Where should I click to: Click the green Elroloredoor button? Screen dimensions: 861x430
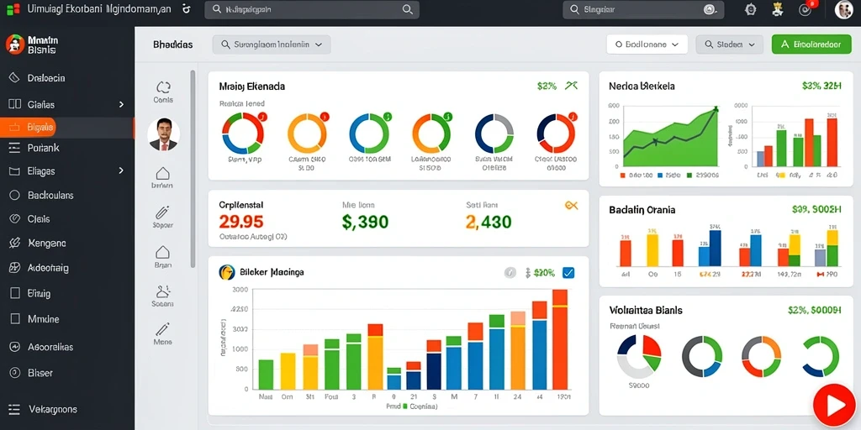pos(811,45)
